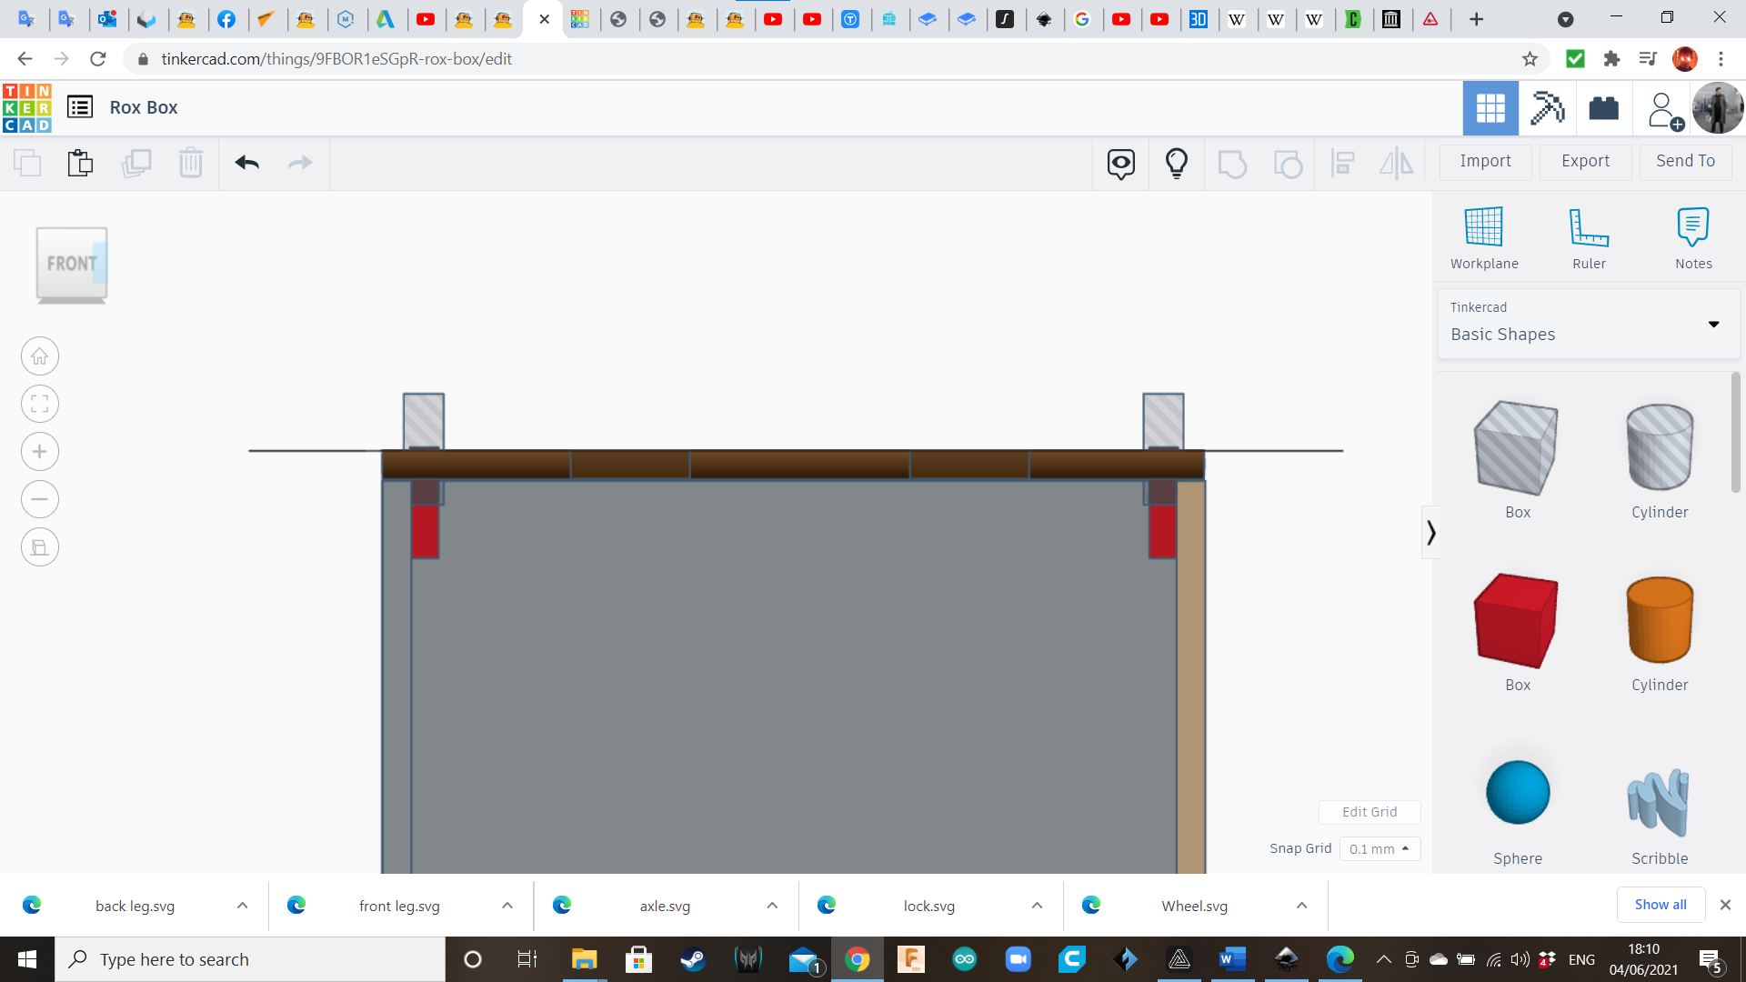Screen dimensions: 1746x982
Task: Open the designs list menu icon
Action: [80, 107]
